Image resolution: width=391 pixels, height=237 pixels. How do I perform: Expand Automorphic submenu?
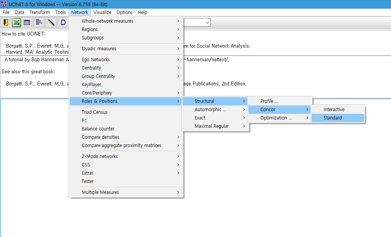(215, 110)
